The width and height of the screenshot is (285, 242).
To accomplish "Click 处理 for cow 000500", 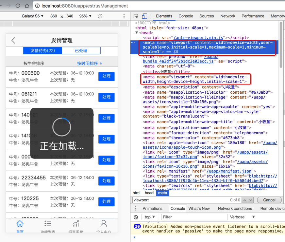I will click(106, 76).
